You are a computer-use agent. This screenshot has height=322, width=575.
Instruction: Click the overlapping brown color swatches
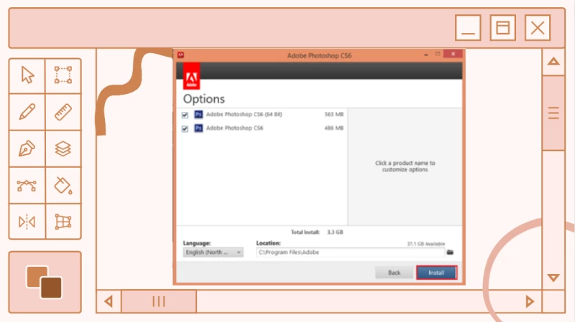(x=45, y=283)
